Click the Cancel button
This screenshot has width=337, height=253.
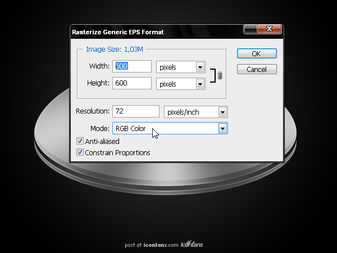click(257, 69)
